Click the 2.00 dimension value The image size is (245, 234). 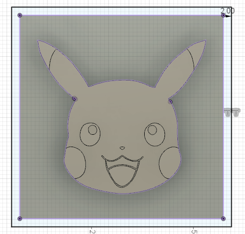click(x=227, y=11)
